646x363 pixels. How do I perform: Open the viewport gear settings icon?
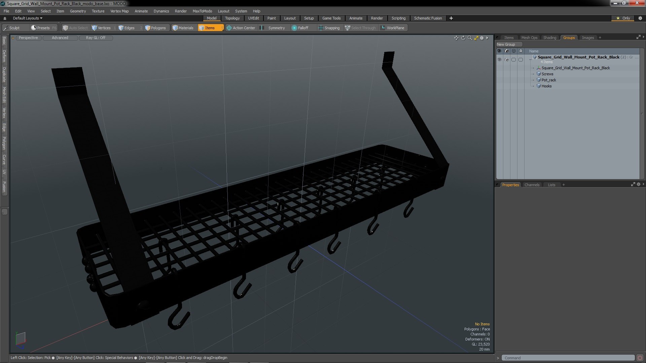click(x=482, y=38)
